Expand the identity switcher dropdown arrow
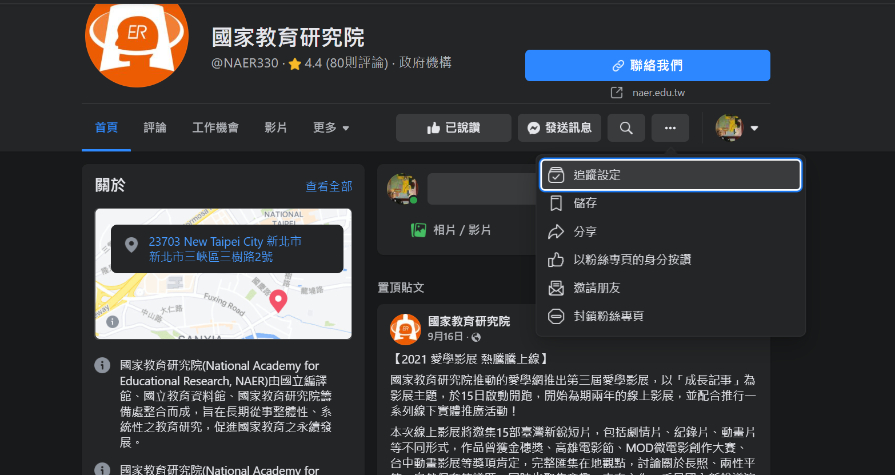 [x=754, y=128]
